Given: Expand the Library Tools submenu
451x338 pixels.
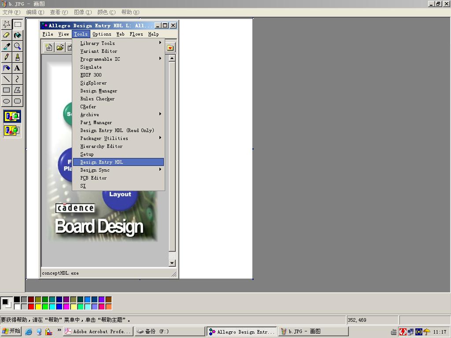Looking at the screenshot, I should [x=118, y=43].
